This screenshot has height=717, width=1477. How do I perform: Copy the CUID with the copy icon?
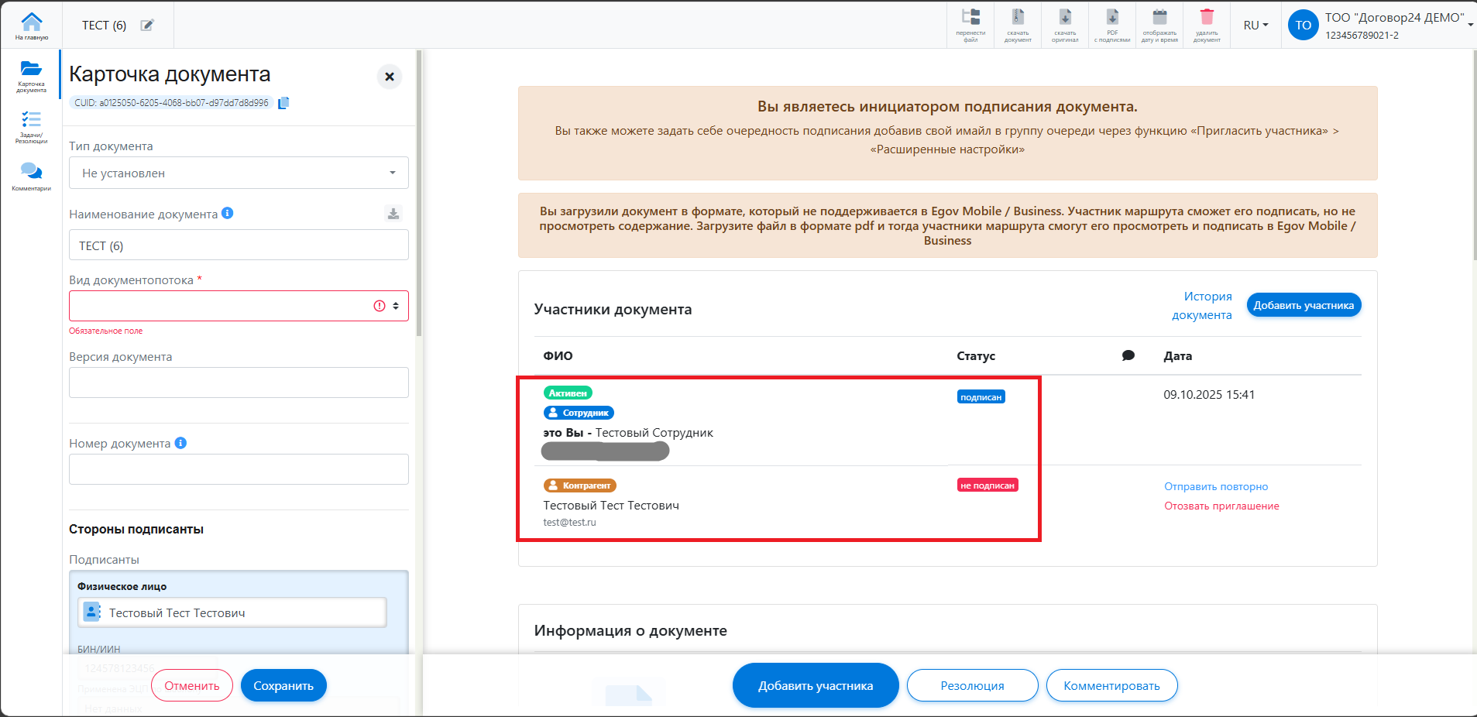(x=283, y=103)
